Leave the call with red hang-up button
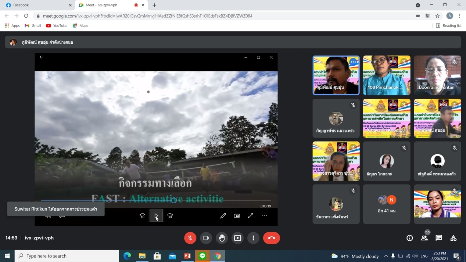 pyautogui.click(x=271, y=238)
